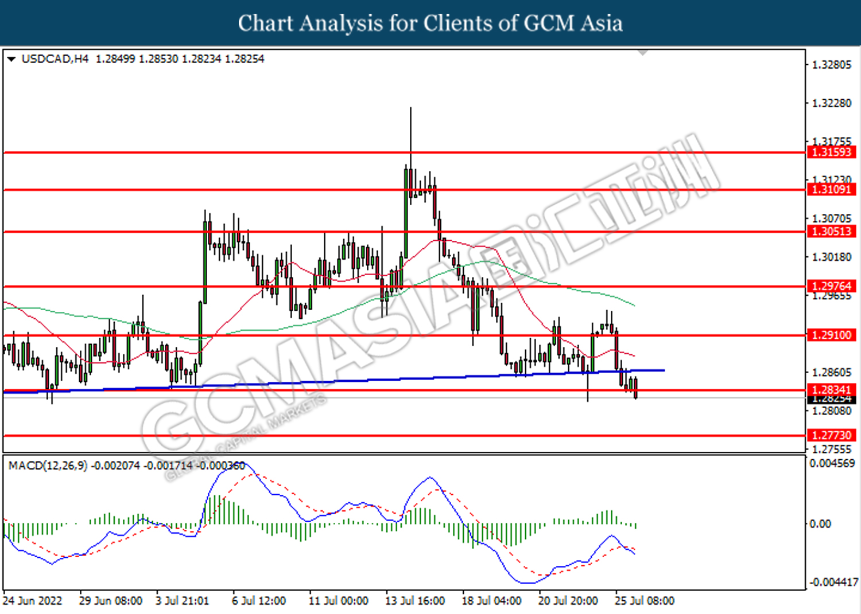Click the 1.28605 price axis value
This screenshot has width=861, height=614.
click(832, 373)
